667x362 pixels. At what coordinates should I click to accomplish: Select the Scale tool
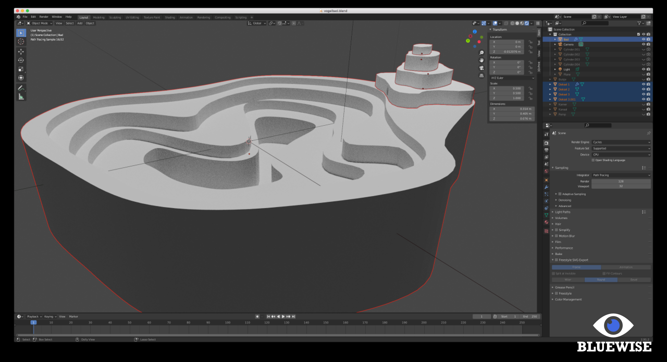[21, 69]
